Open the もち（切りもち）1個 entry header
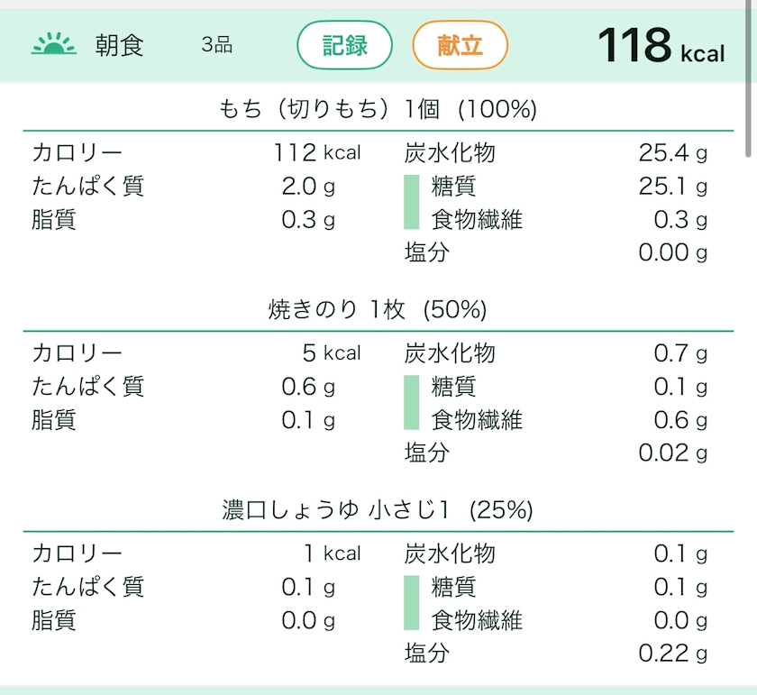 (378, 110)
